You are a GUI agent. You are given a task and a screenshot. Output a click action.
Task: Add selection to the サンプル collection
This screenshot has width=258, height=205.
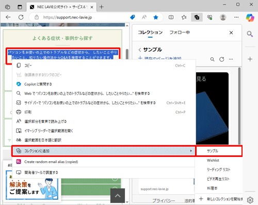[x=219, y=151]
